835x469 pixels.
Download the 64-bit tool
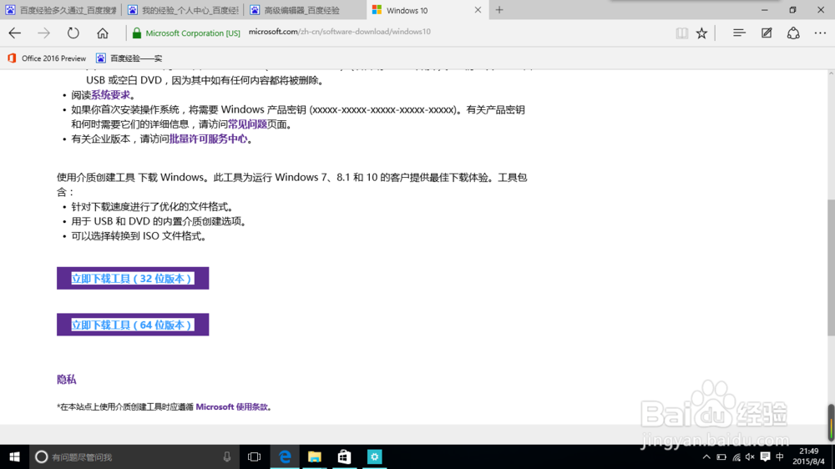(x=133, y=325)
